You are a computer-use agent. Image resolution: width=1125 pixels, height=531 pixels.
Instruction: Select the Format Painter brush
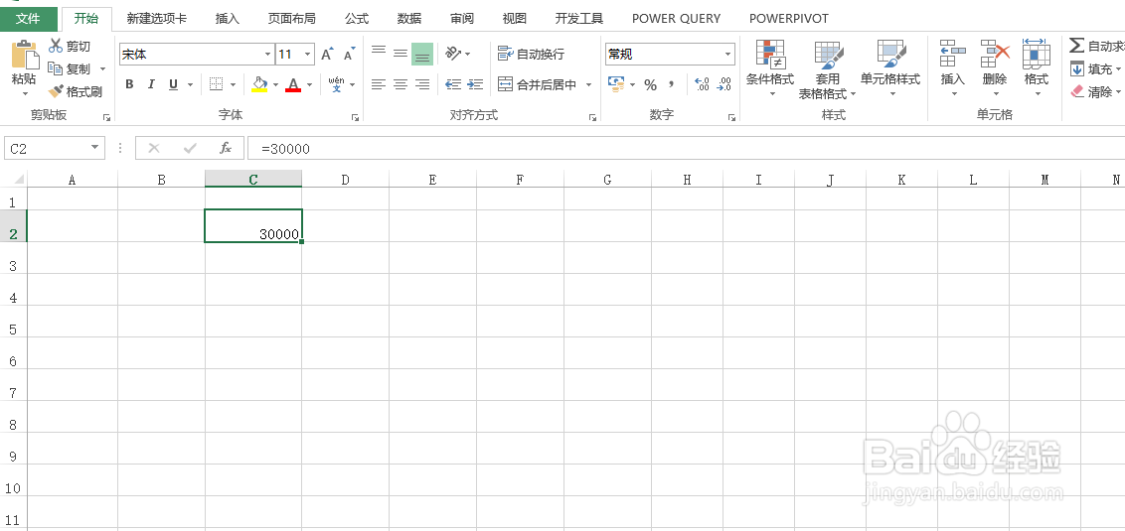click(56, 91)
